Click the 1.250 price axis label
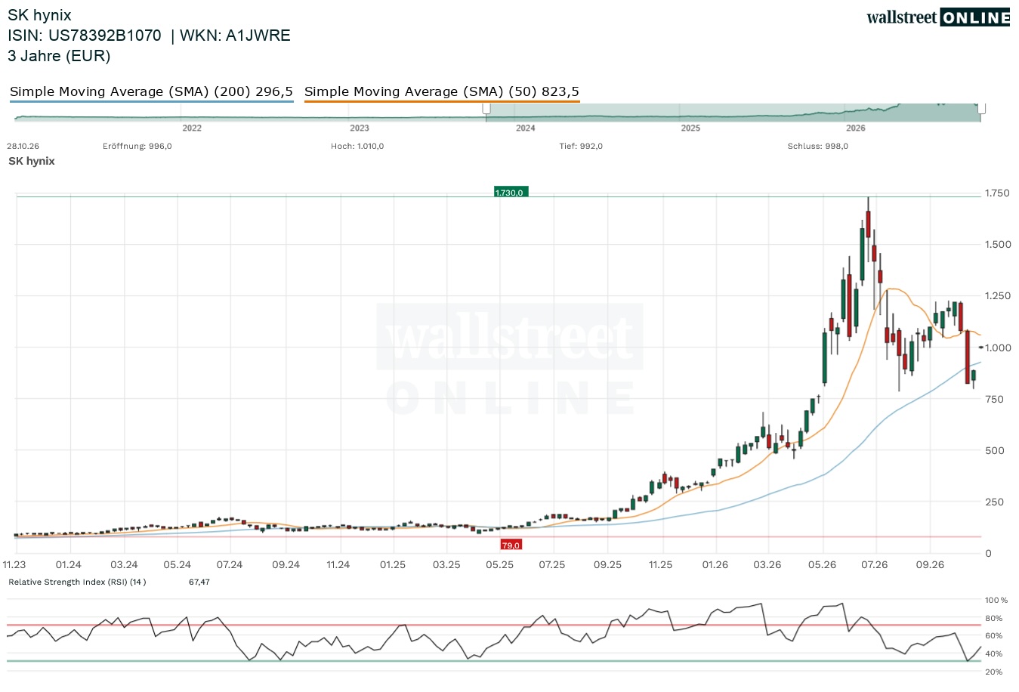This screenshot has width=1019, height=692. click(998, 295)
